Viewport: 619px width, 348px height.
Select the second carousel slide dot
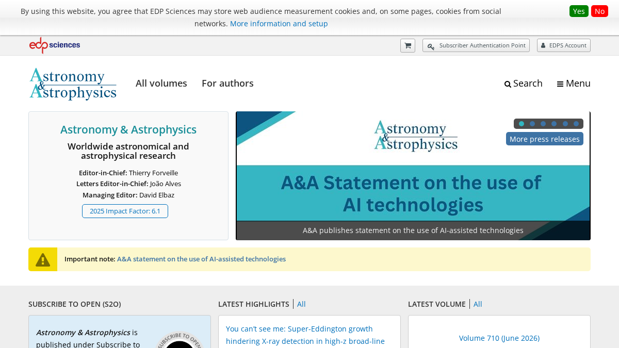(x=532, y=124)
